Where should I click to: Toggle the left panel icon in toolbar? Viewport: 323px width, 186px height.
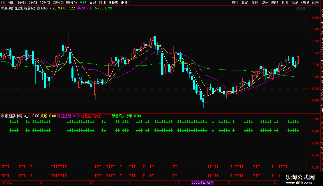[3, 3]
